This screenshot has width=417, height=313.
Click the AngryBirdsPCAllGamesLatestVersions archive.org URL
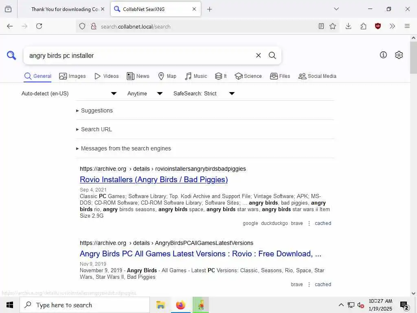point(167,243)
